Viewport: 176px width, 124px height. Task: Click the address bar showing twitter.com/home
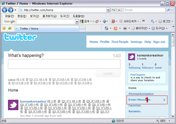click(x=63, y=10)
